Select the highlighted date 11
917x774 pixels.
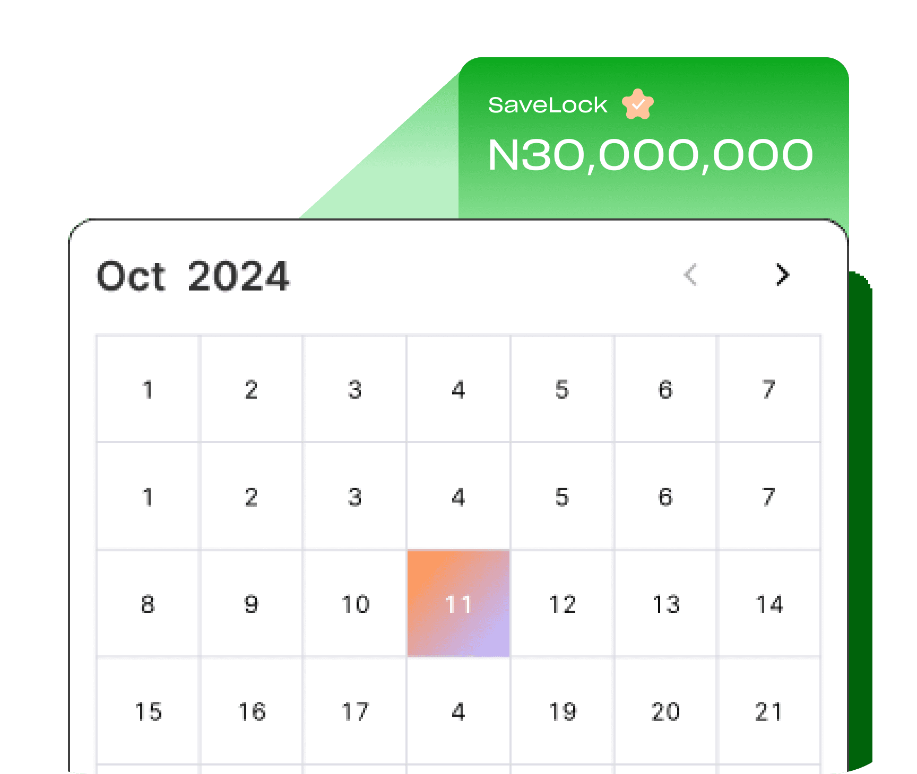tap(458, 604)
